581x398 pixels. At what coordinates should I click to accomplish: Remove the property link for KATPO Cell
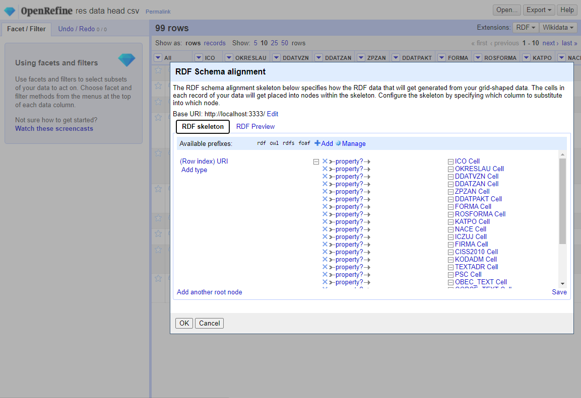[325, 221]
